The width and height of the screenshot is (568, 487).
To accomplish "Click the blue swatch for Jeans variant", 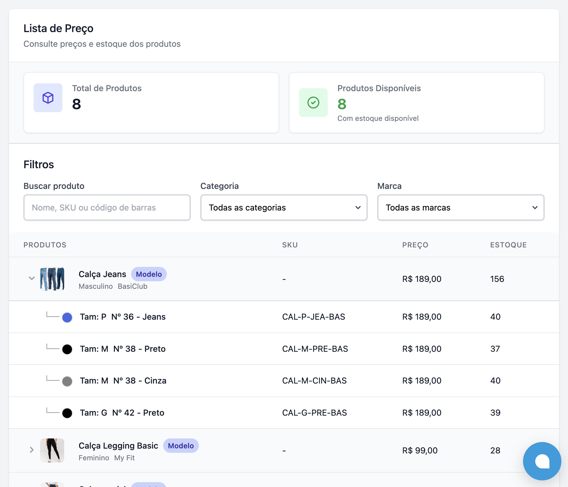I will point(67,317).
